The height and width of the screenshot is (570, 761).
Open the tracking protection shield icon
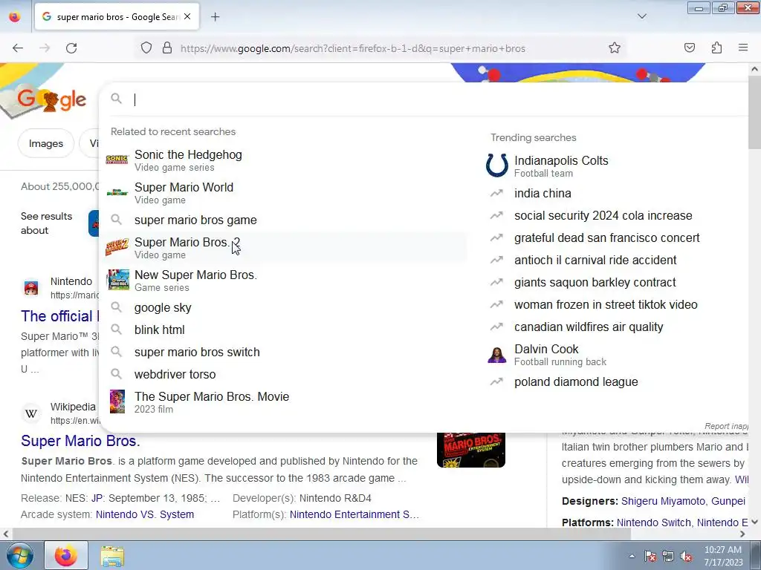[146, 48]
